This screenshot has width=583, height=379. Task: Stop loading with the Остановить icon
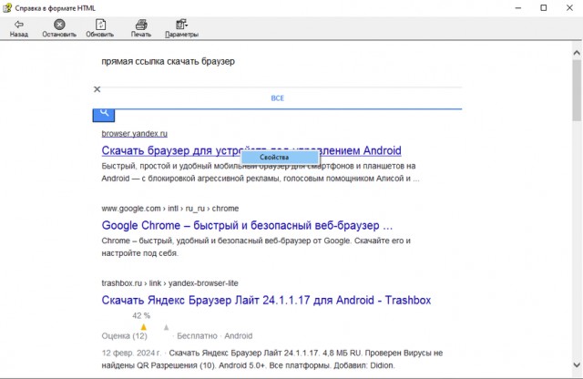(59, 28)
